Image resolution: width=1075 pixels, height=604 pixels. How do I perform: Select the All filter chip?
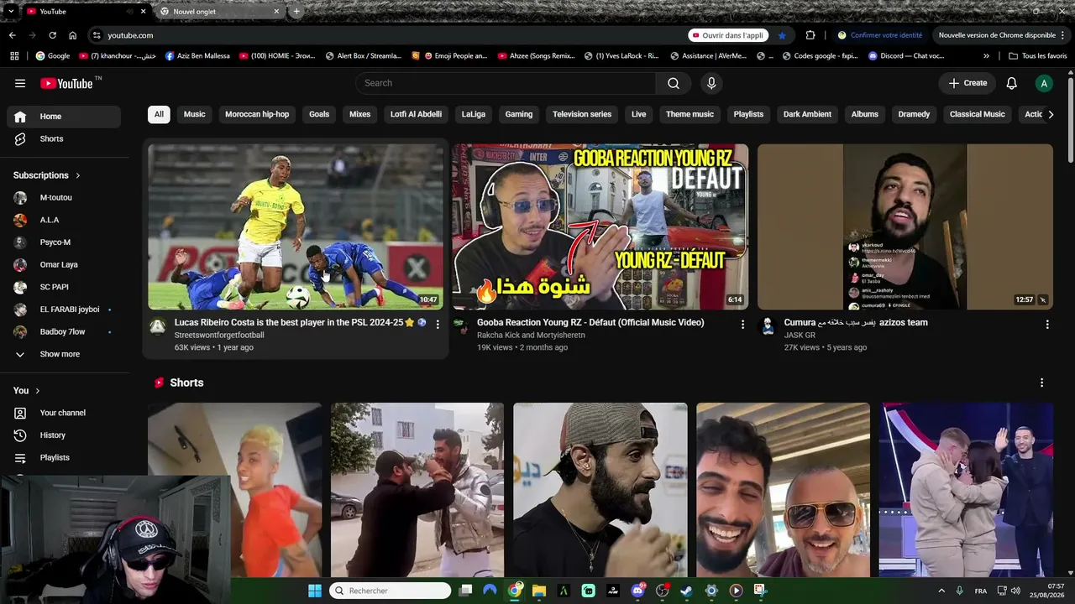(159, 114)
